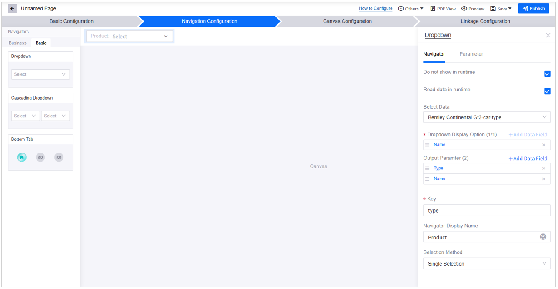Close the Dropdown properties panel

point(548,35)
